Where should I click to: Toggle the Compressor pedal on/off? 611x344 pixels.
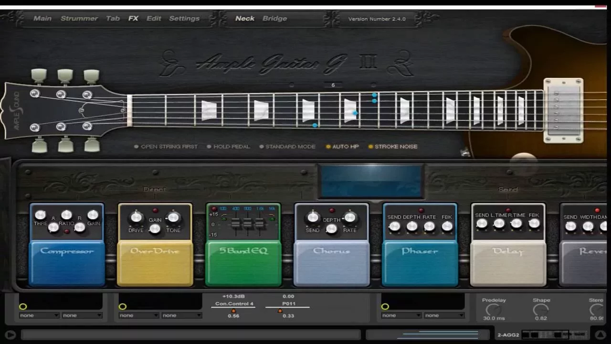point(67,264)
